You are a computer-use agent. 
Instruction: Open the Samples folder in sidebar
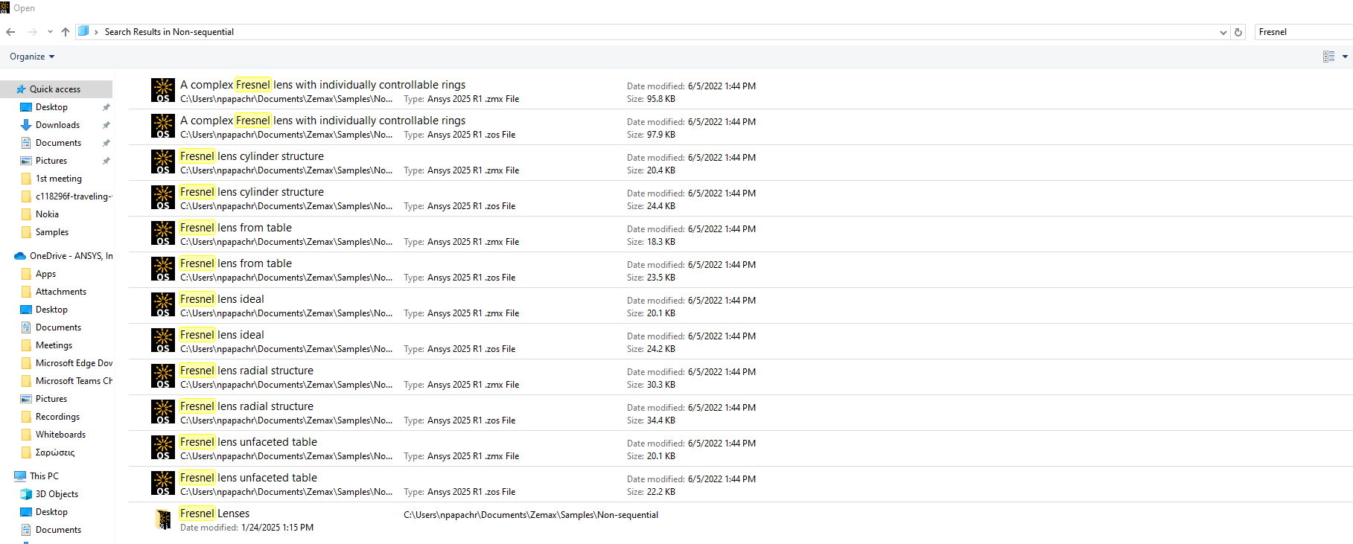point(52,232)
